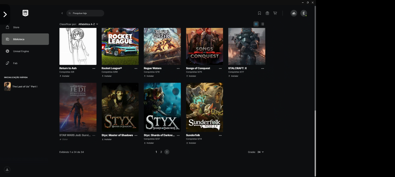Quick launch The Last of Us Part I
Image resolution: width=395 pixels, height=177 pixels.
[x=21, y=86]
